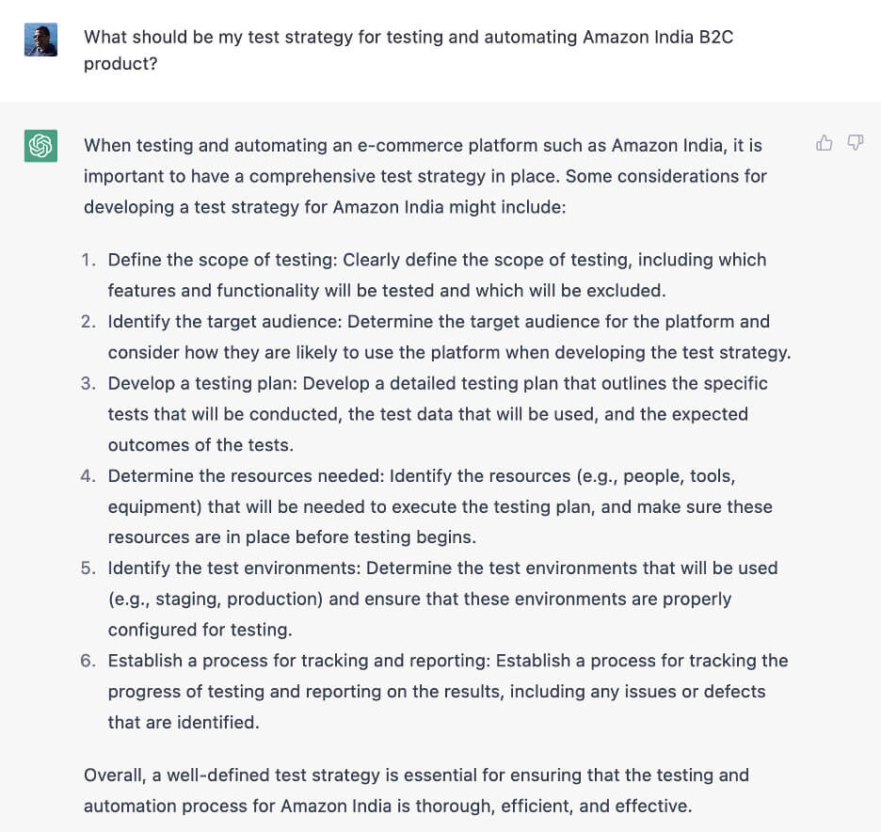This screenshot has height=832, width=881.
Task: Click the list number 4 marker
Action: tap(88, 475)
